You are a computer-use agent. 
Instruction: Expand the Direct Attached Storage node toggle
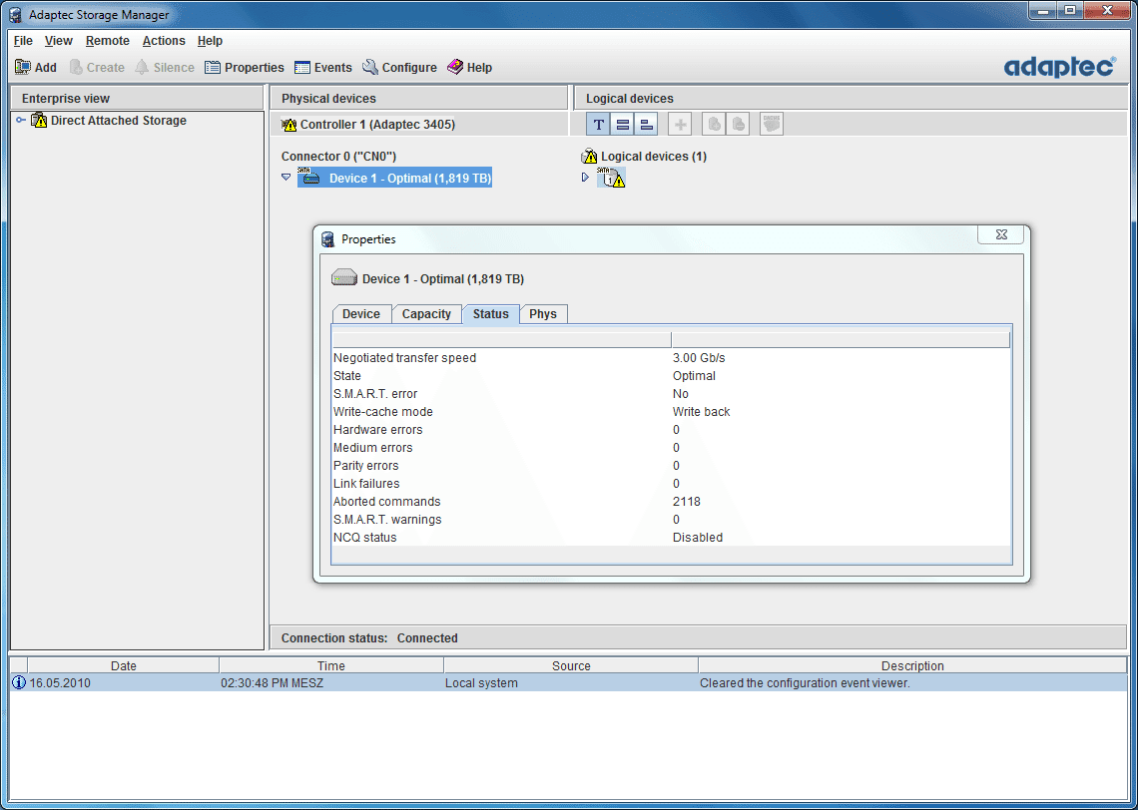(x=20, y=121)
